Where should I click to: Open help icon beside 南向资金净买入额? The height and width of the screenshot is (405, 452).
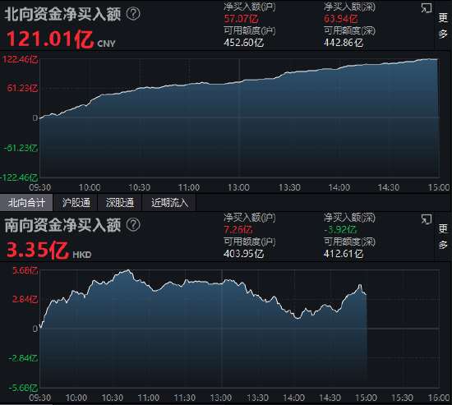[133, 224]
